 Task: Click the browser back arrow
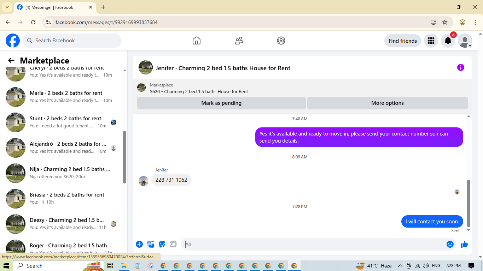tap(8, 22)
